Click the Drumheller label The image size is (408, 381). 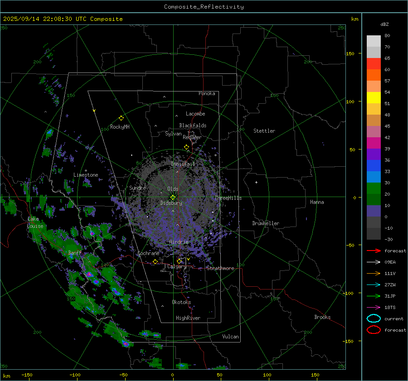pos(266,223)
